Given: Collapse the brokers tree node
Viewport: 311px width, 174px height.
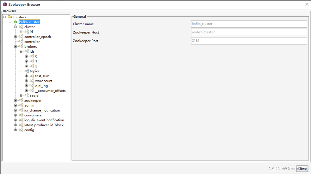Looking at the screenshot, I should tap(16, 47).
